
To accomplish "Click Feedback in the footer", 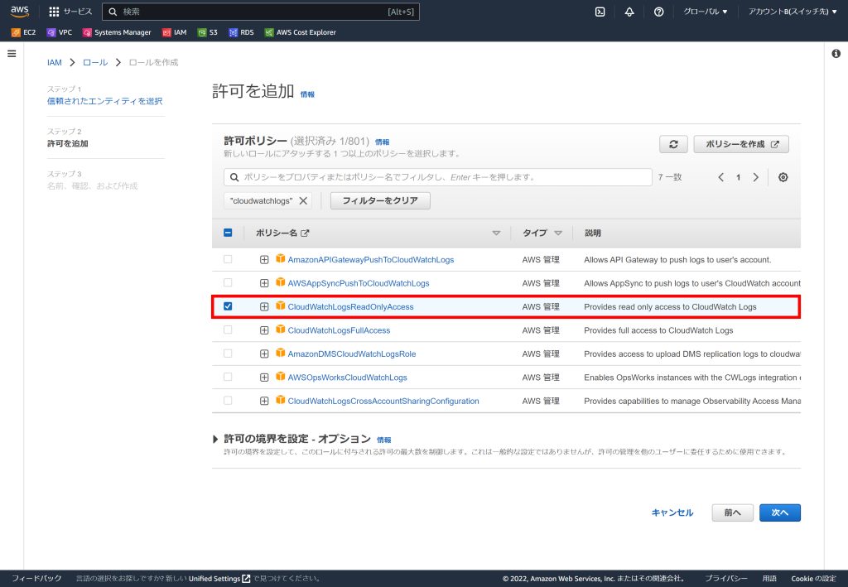I will [x=36, y=579].
